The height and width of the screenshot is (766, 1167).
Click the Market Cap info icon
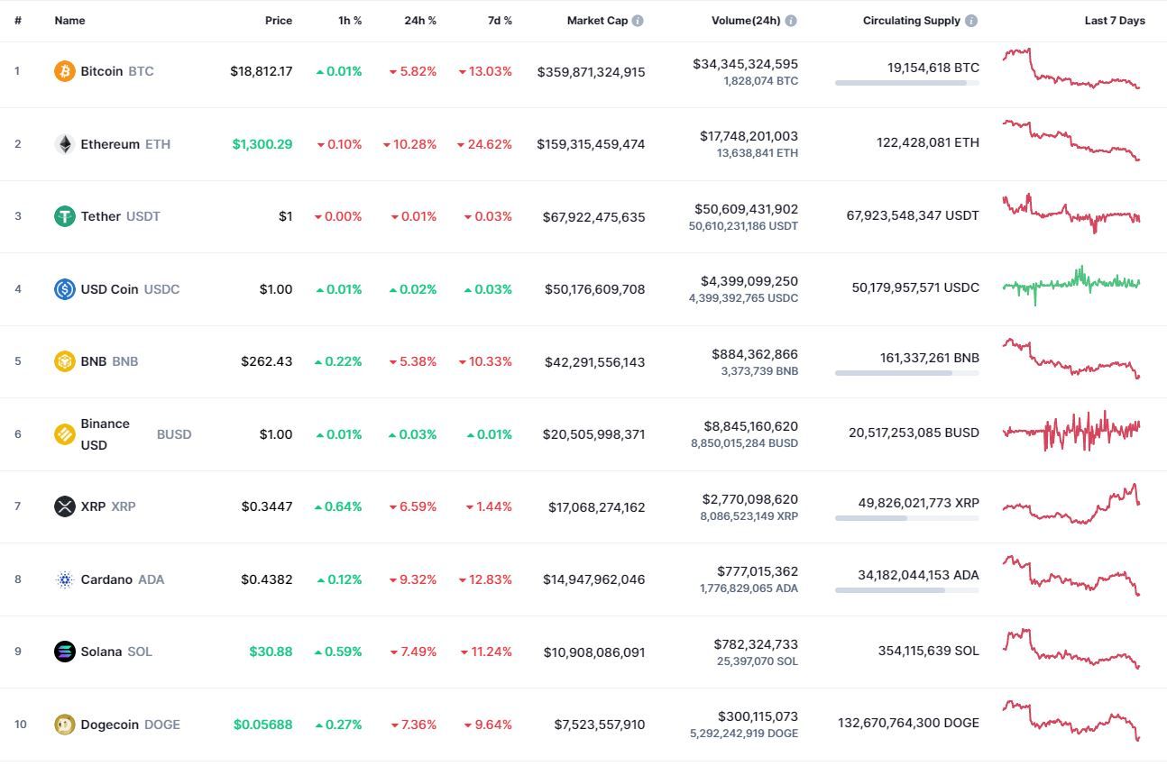[638, 21]
